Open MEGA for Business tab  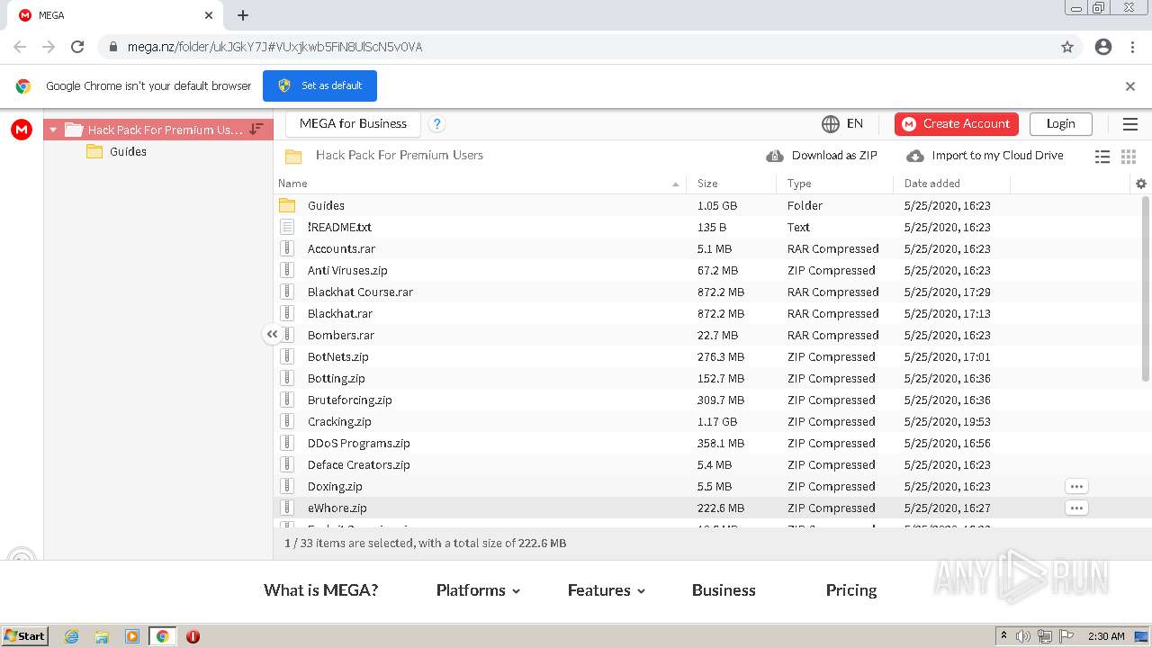point(353,123)
